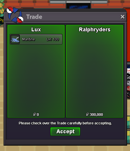
Task: Click the dark blue doorway above the window
Action: point(79,7)
